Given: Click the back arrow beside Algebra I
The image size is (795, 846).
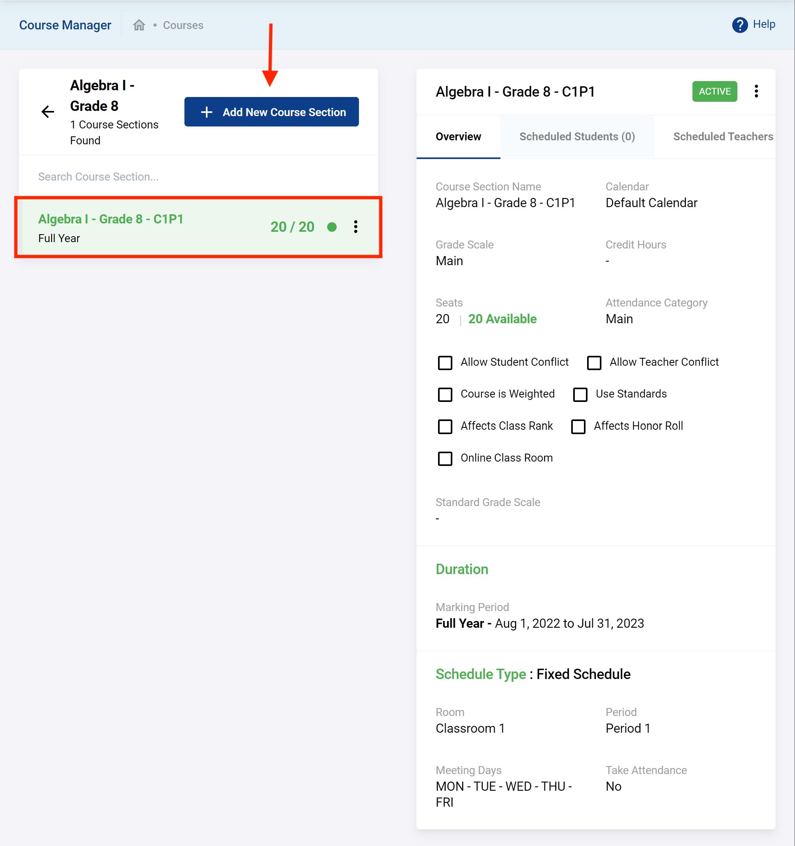Looking at the screenshot, I should pyautogui.click(x=48, y=112).
